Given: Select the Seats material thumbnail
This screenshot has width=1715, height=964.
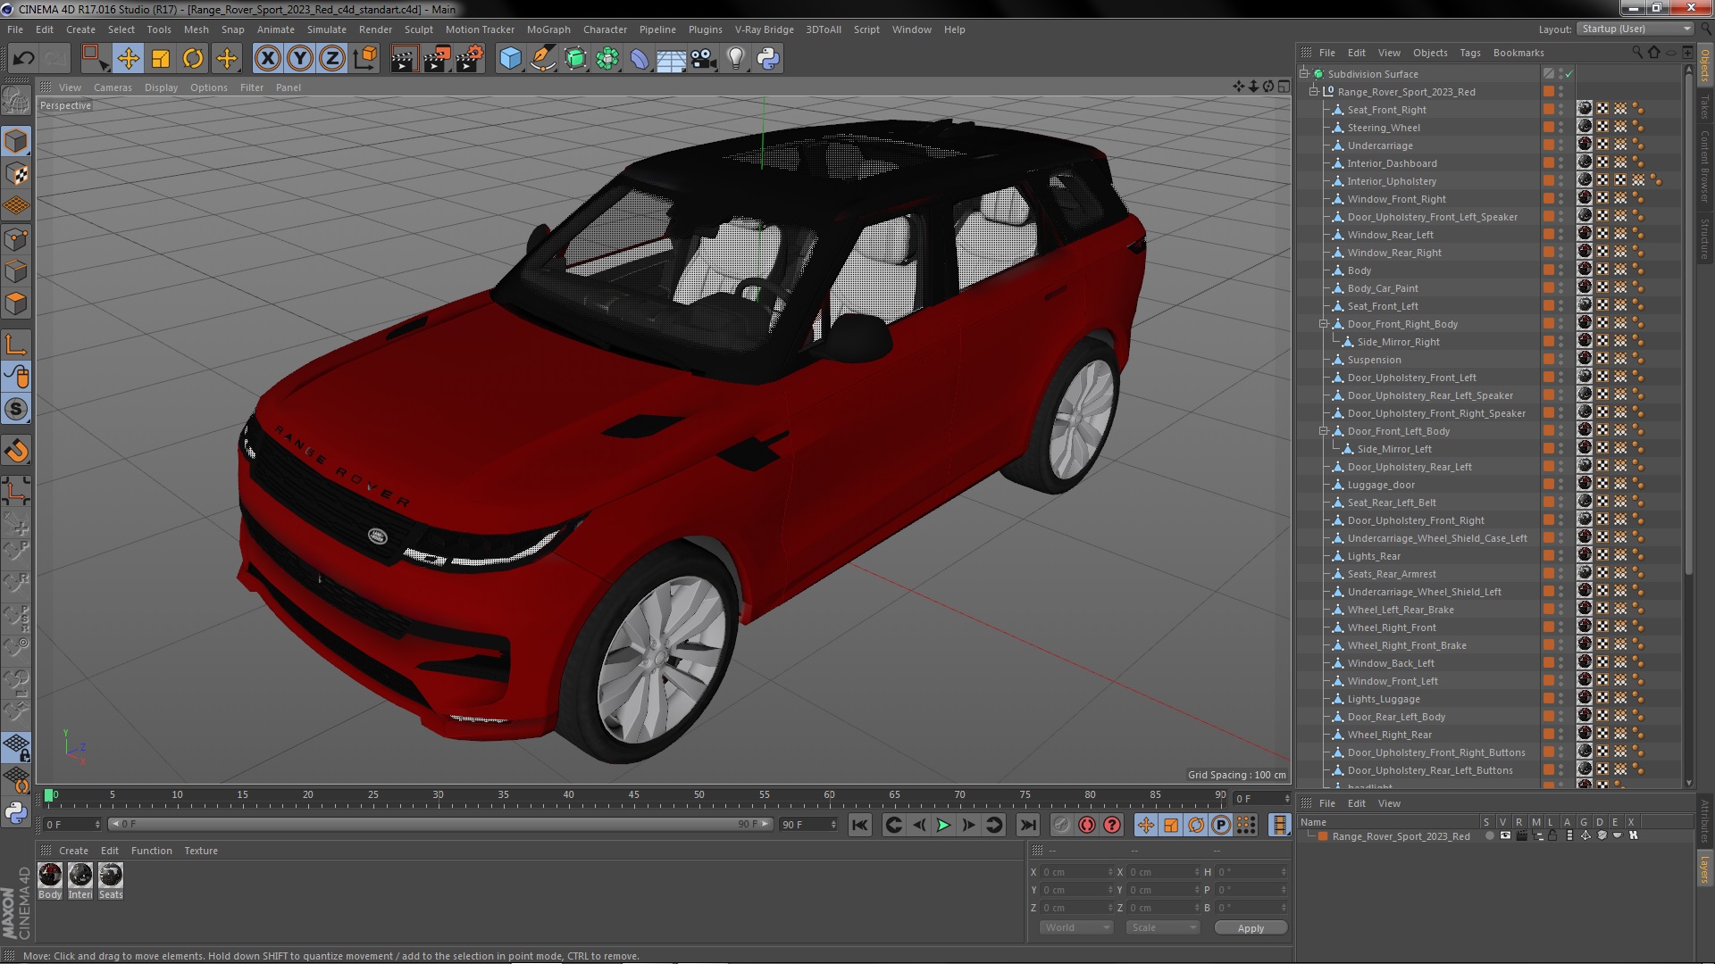Looking at the screenshot, I should pos(111,875).
